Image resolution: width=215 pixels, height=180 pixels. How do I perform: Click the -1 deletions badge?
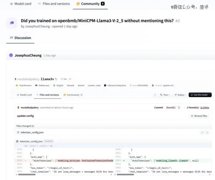[207, 132]
